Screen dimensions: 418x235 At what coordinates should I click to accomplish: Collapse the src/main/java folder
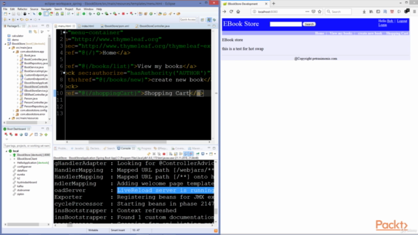point(10,48)
